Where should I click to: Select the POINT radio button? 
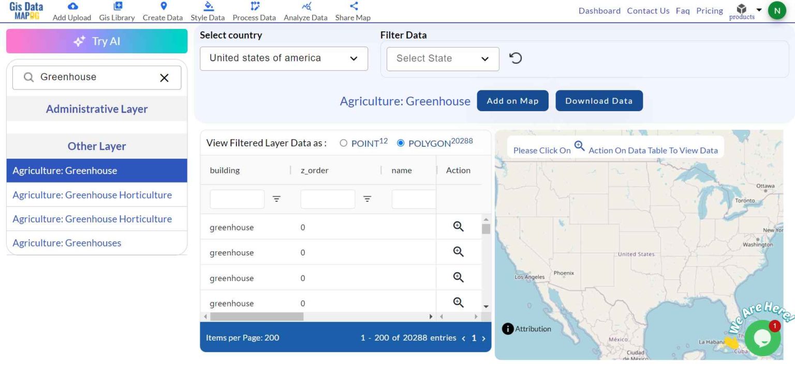point(344,143)
